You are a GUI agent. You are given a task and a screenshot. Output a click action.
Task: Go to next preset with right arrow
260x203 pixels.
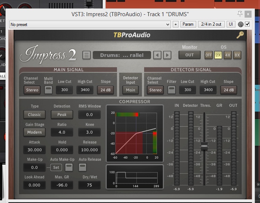(x=167, y=55)
